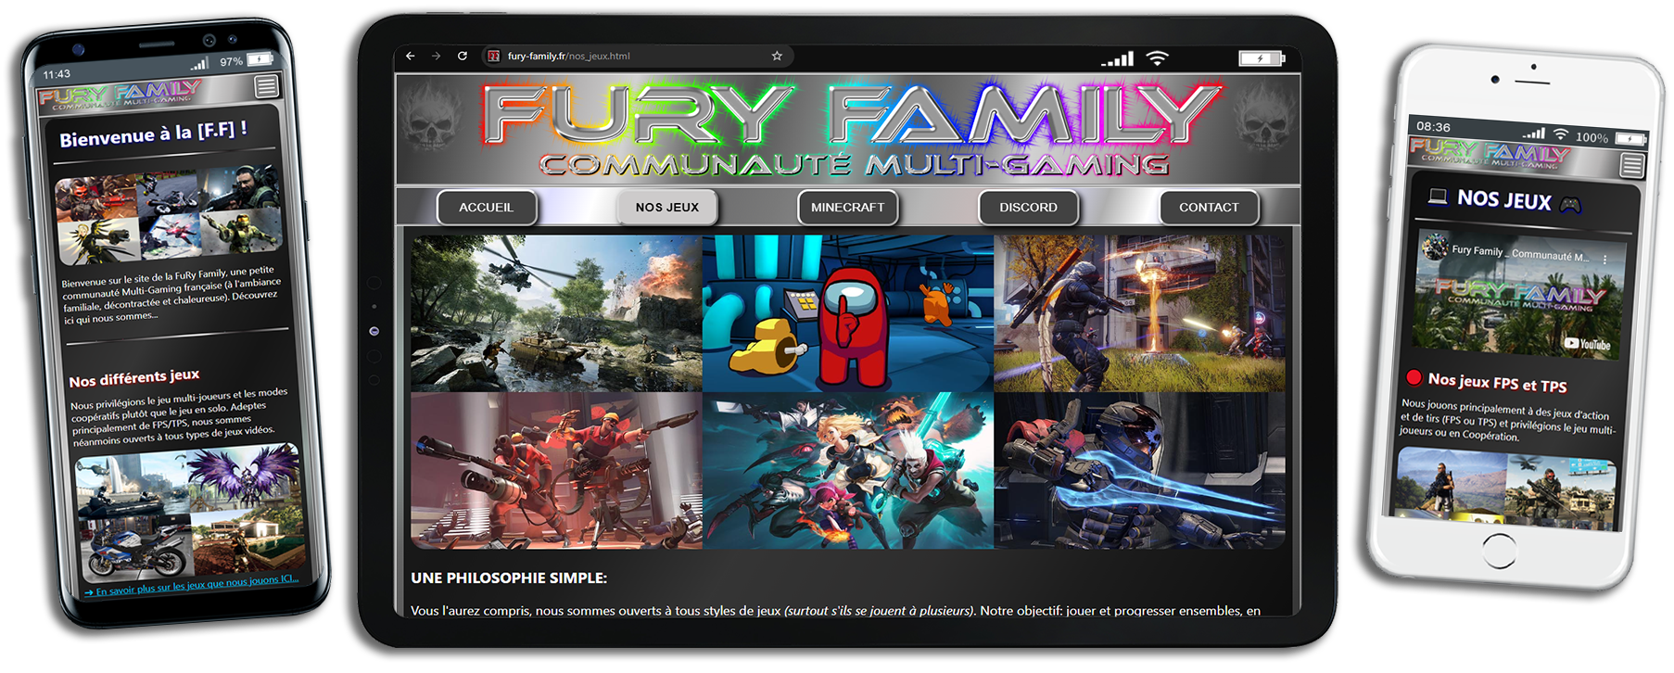Open the hamburger menu on the right phone
The height and width of the screenshot is (673, 1674).
pyautogui.click(x=1632, y=166)
